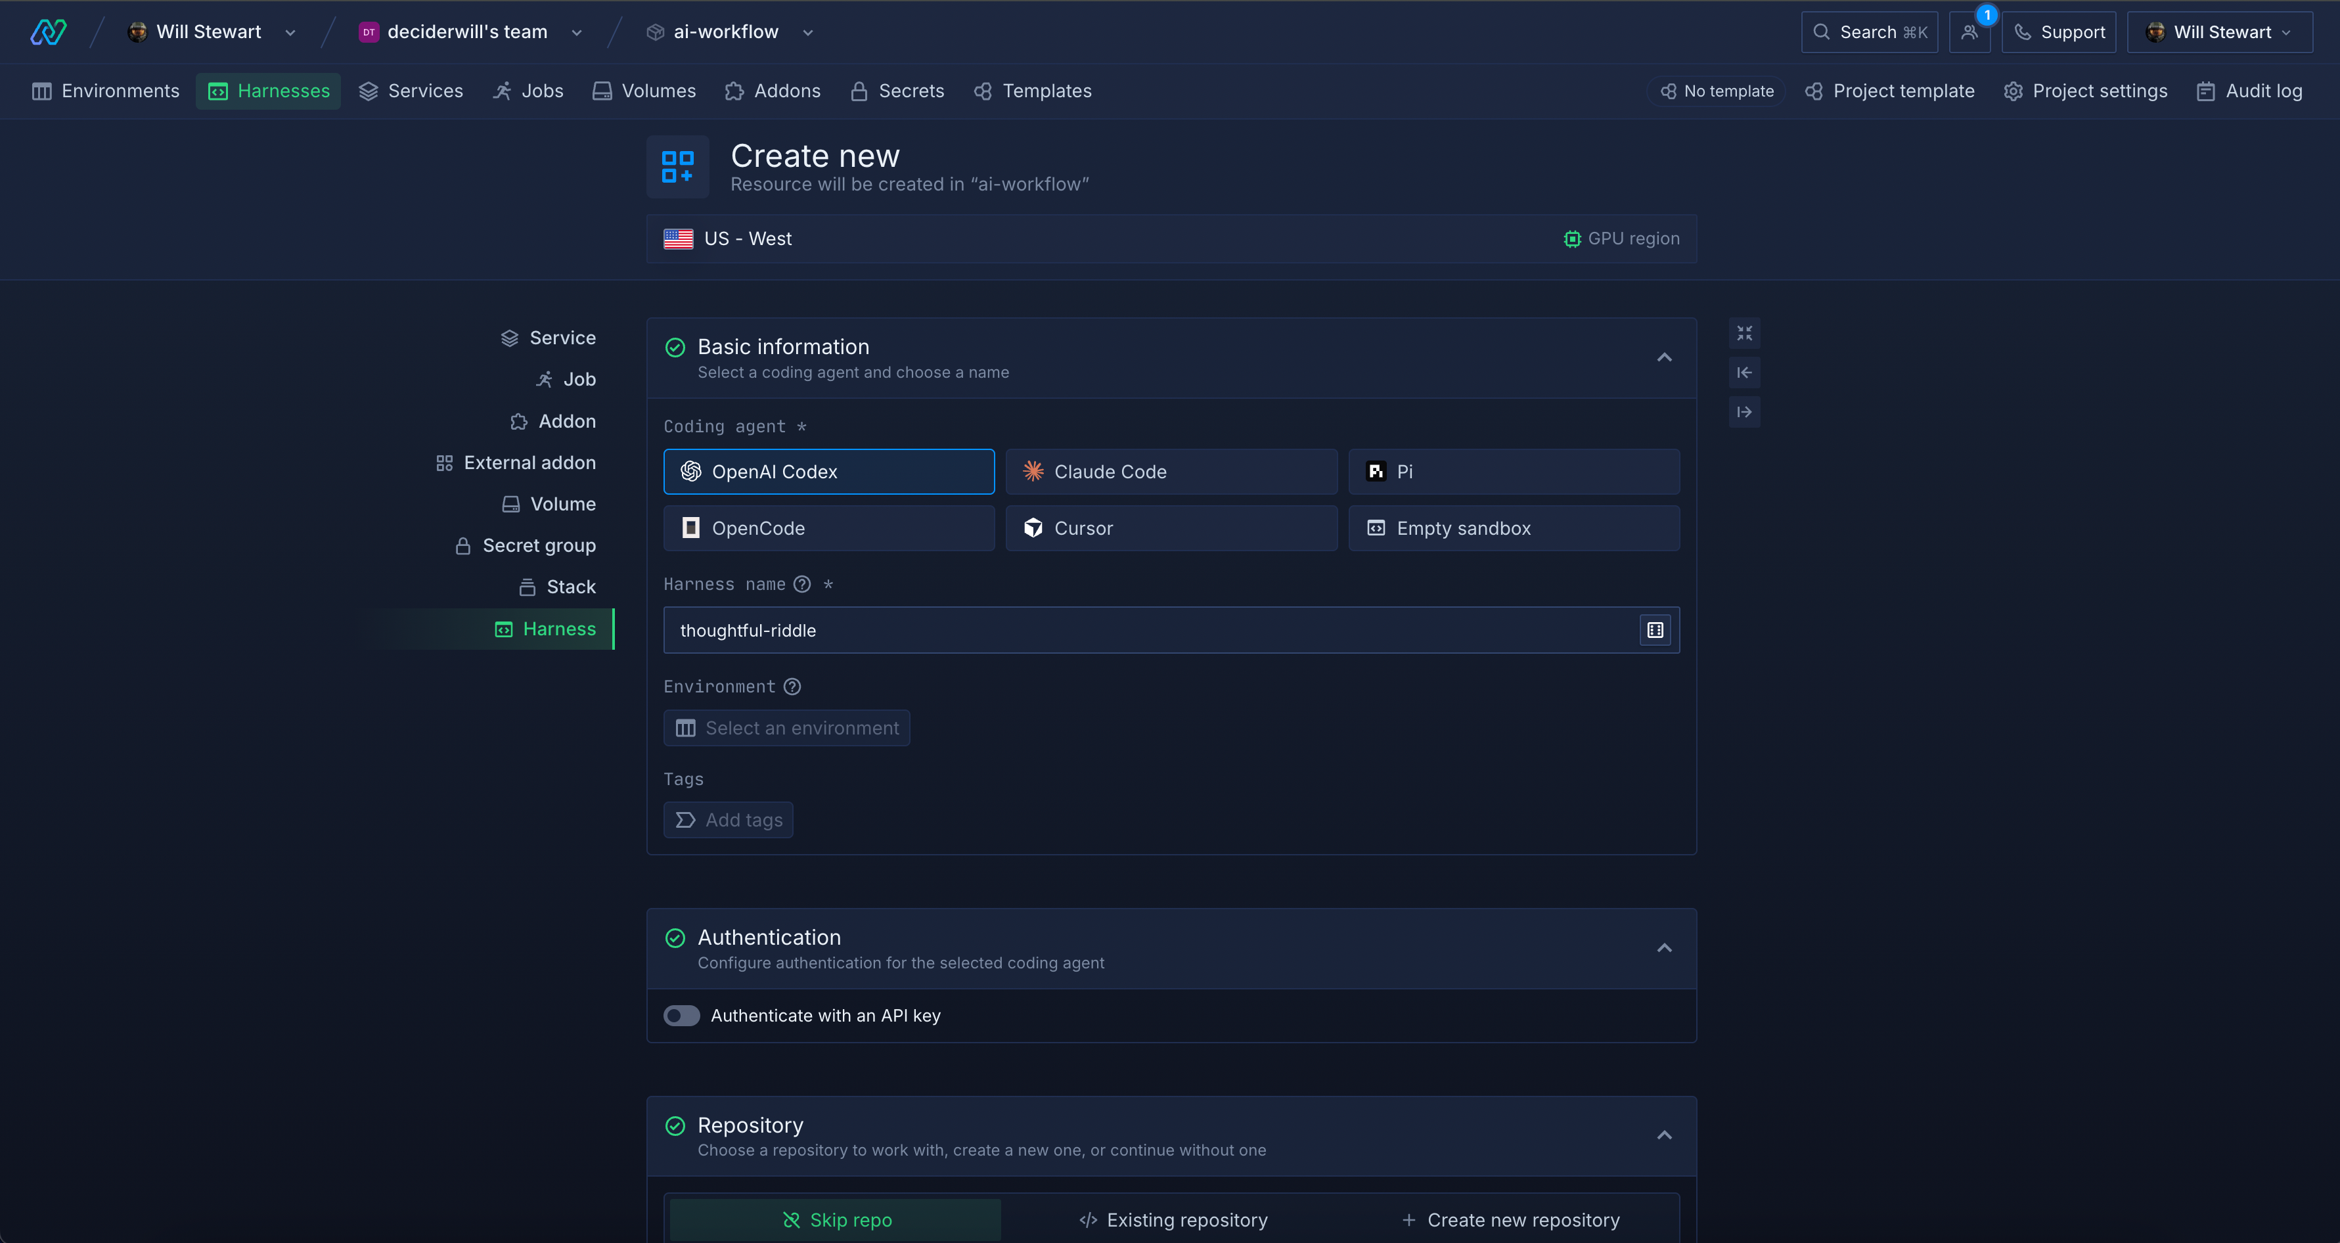Open the Audit log
Screen dimensions: 2340x1243
pos(2249,91)
